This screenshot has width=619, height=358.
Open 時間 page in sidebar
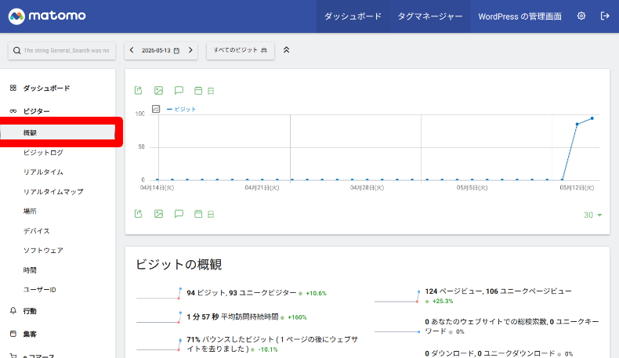[x=30, y=270]
